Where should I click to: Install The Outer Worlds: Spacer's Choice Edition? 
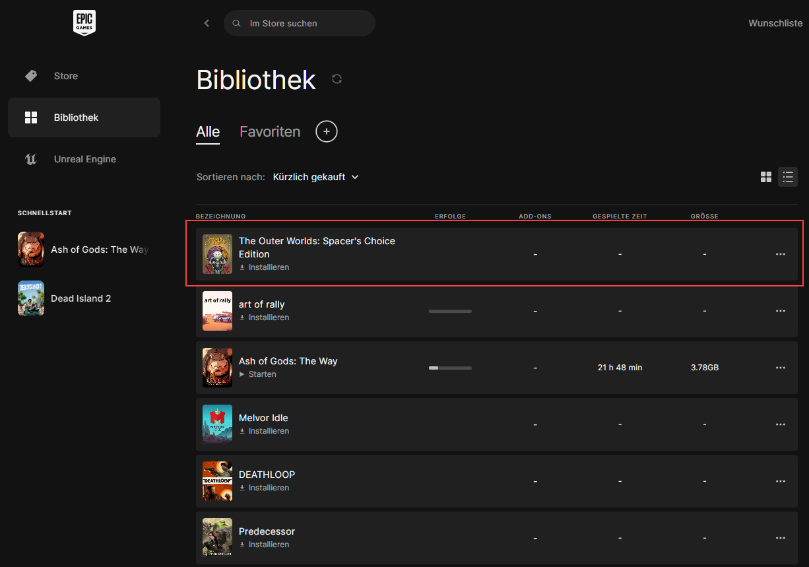[x=264, y=267]
